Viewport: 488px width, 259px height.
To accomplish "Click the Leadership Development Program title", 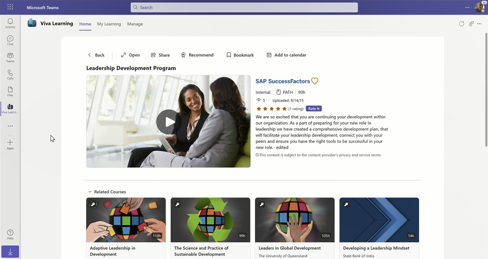I will coord(131,68).
